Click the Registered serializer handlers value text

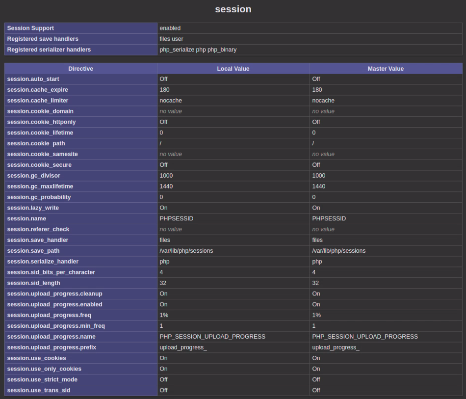tap(198, 50)
